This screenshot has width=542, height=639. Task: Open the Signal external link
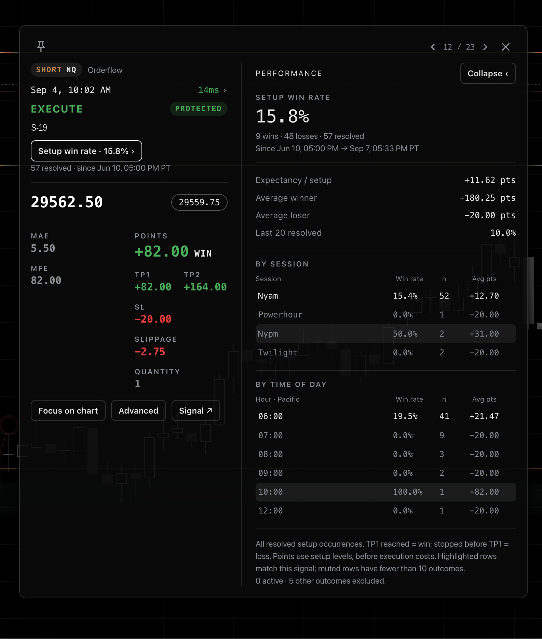click(x=195, y=410)
